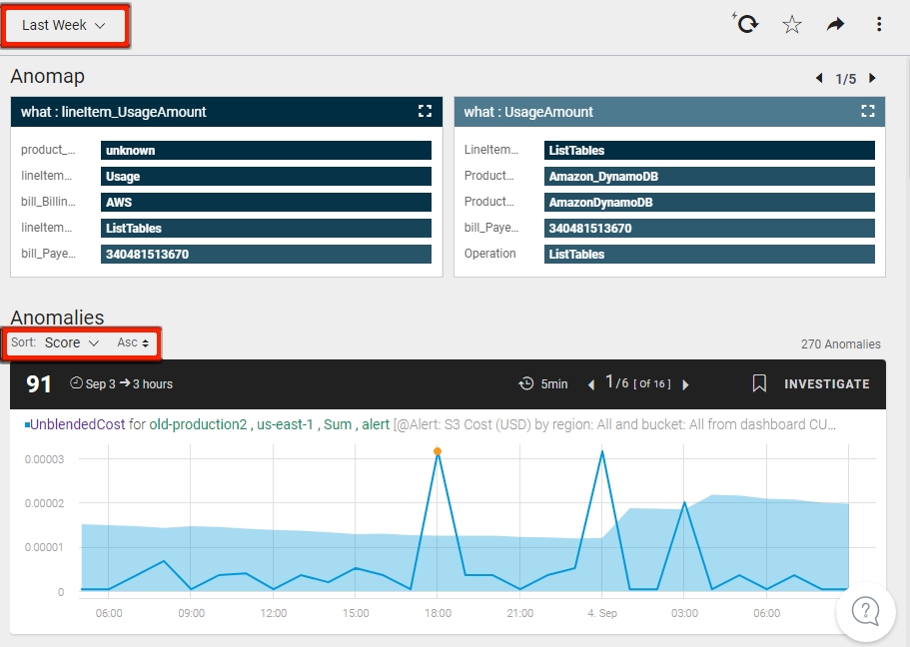
Task: Go to previous Anomap page
Action: [x=819, y=78]
